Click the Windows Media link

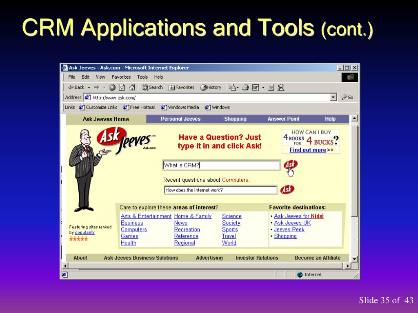coord(180,107)
